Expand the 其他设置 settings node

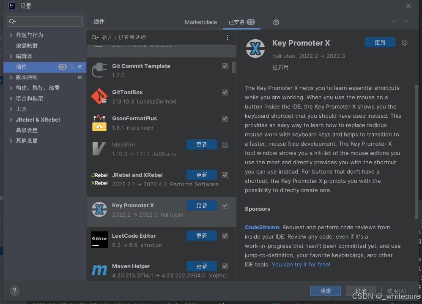tap(11, 141)
